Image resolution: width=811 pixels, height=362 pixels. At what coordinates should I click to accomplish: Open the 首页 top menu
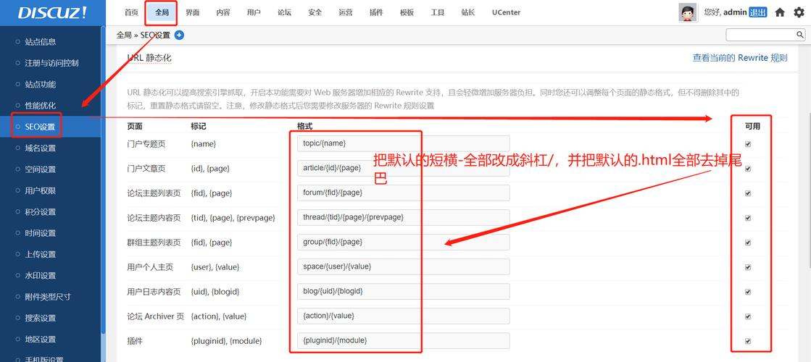(x=131, y=12)
